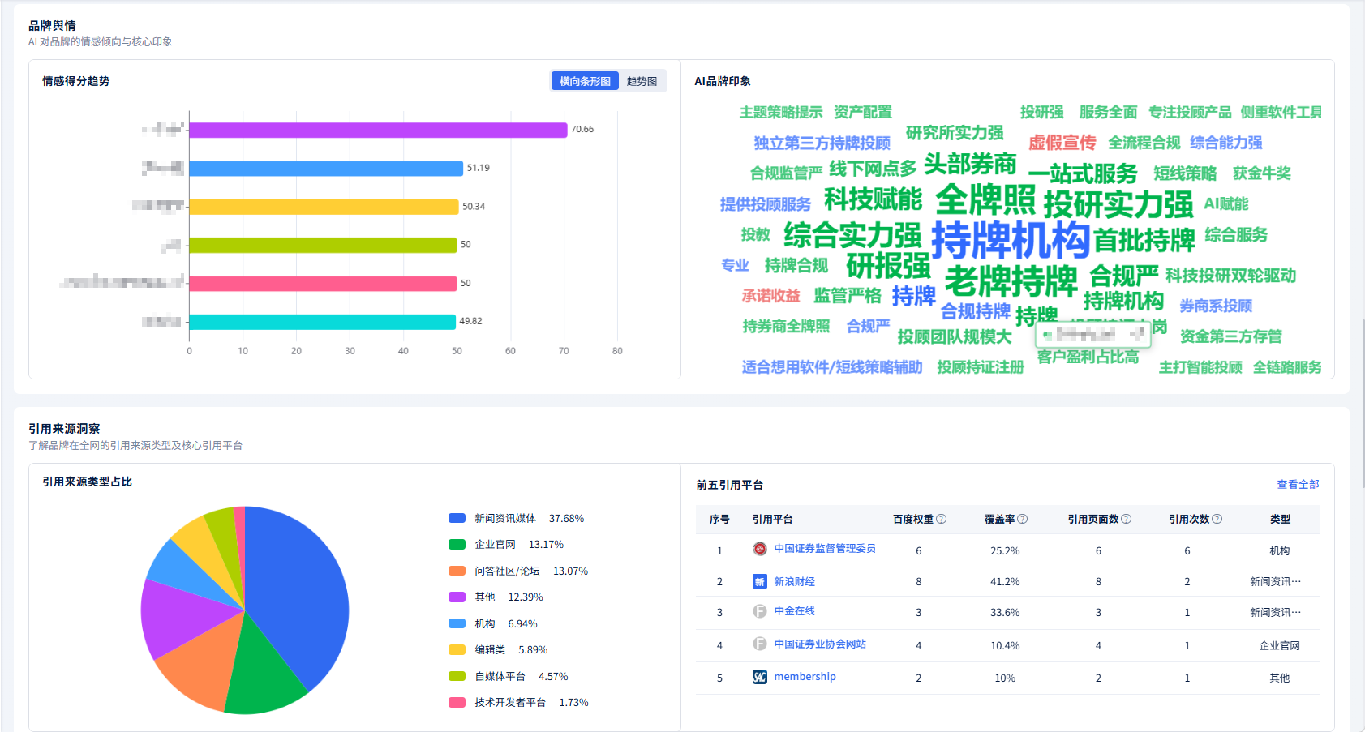Click the 中国证券监督管理委员会 site icon
The image size is (1365, 732).
tap(759, 549)
